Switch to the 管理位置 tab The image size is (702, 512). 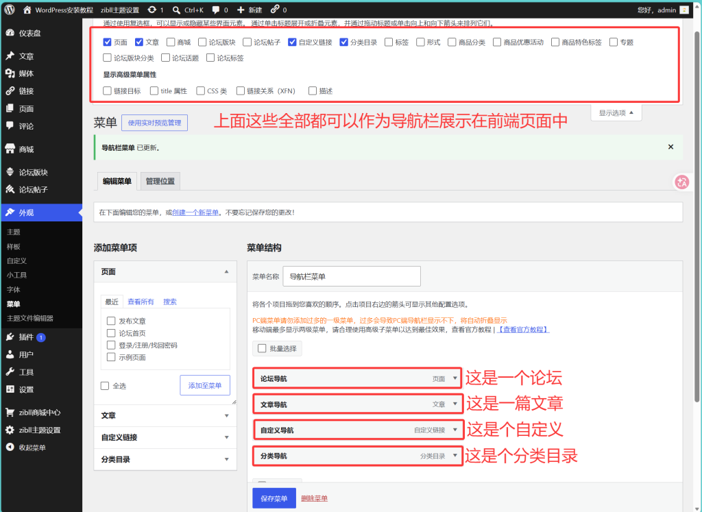tap(160, 181)
